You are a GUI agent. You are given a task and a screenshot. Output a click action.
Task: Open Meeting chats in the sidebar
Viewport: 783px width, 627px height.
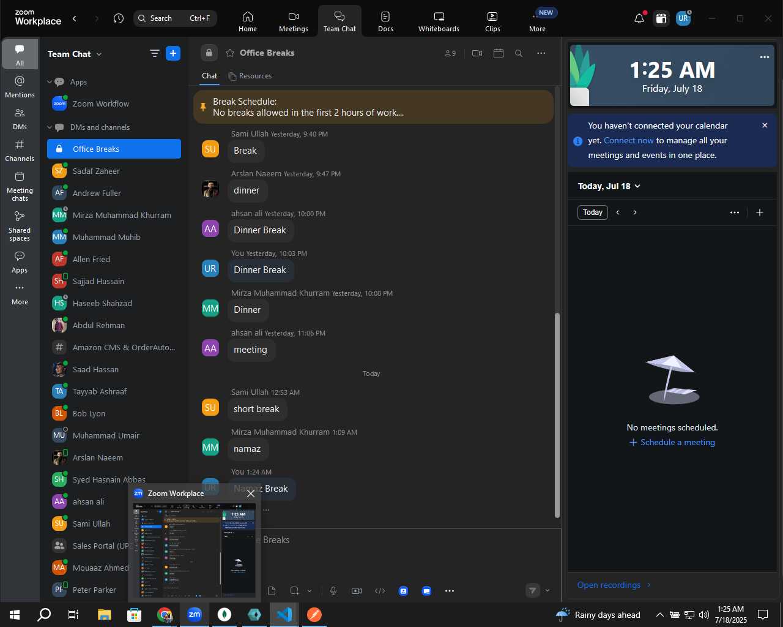(x=20, y=186)
